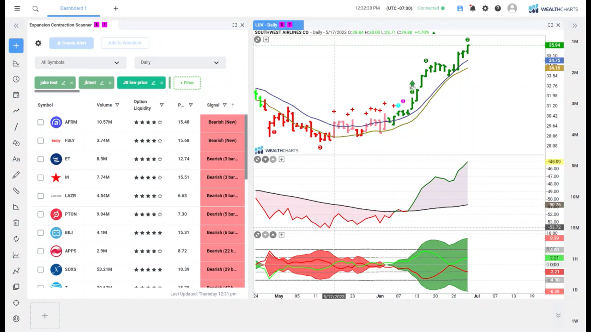Viewport: 591px width, 332px height.
Task: Open the Signal column filter
Action: (x=225, y=105)
